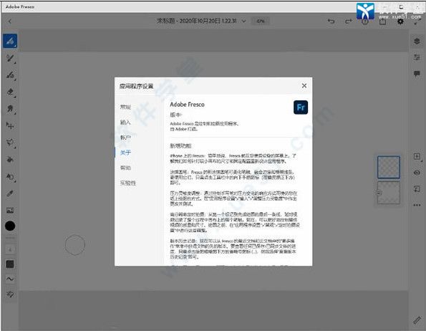Toggle full screen mode arrows
426x331 pixels.
417,21
